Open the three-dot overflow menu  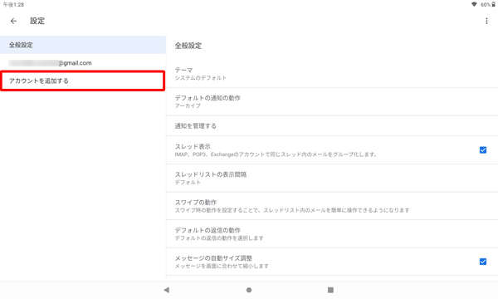coord(486,21)
